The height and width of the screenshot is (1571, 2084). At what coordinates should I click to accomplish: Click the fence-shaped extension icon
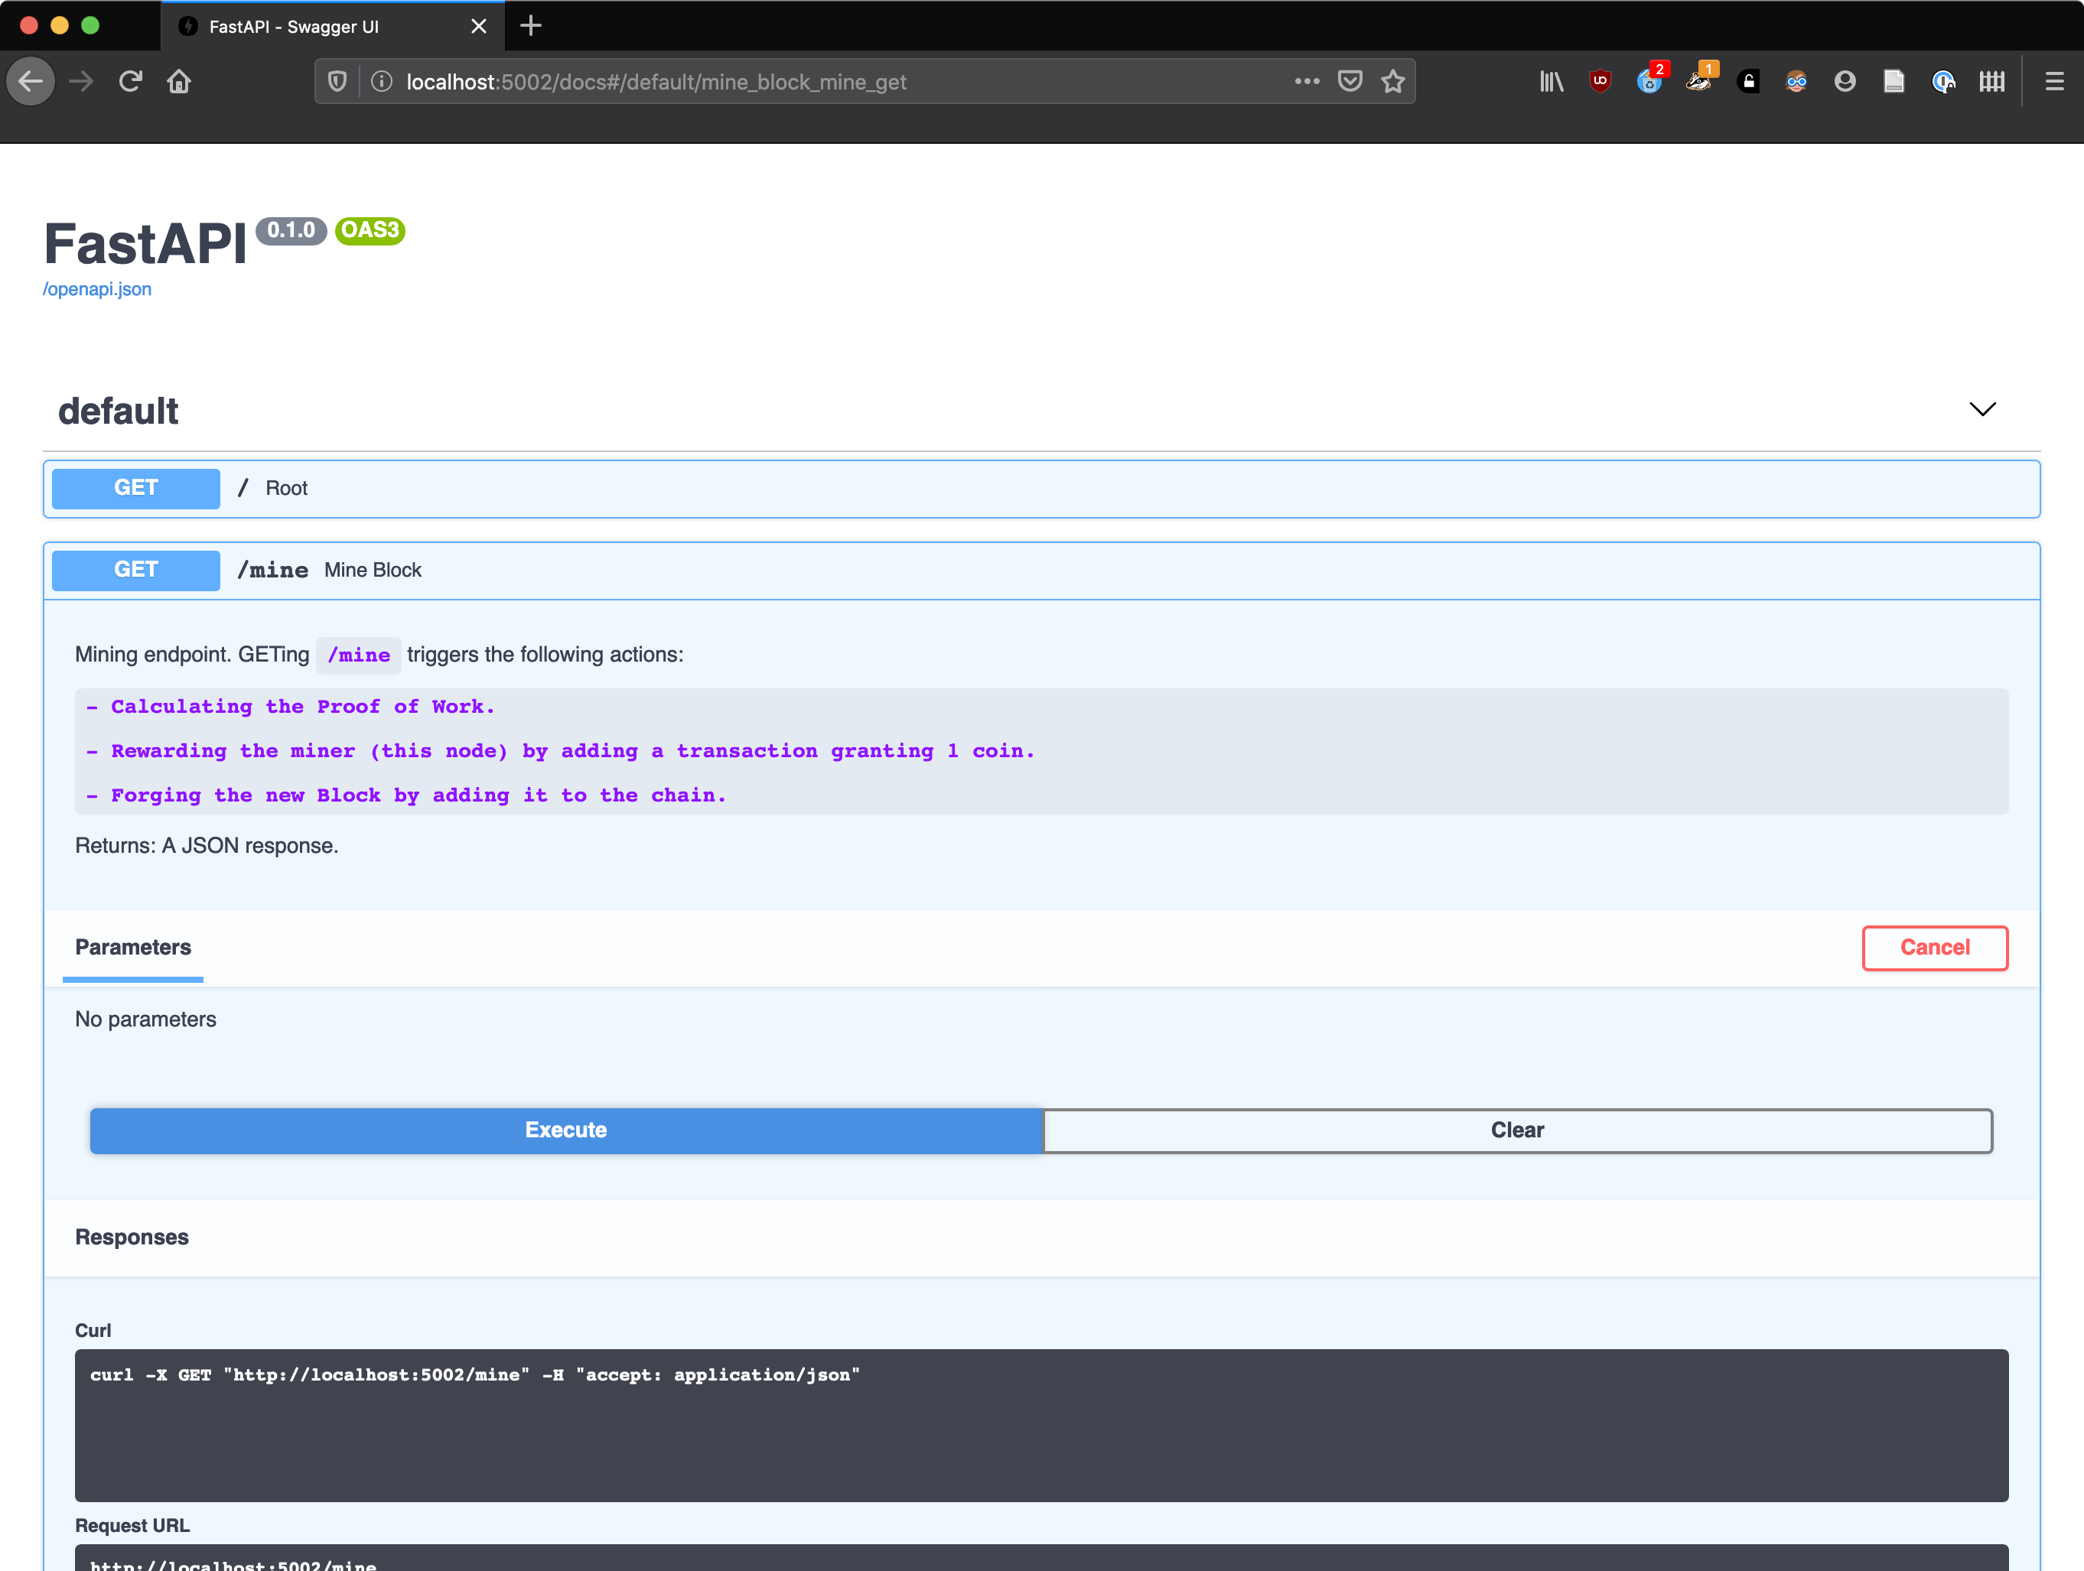pos(1991,82)
